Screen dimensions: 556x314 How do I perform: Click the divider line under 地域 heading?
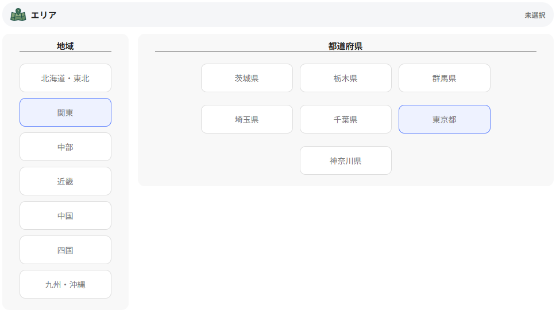point(65,52)
